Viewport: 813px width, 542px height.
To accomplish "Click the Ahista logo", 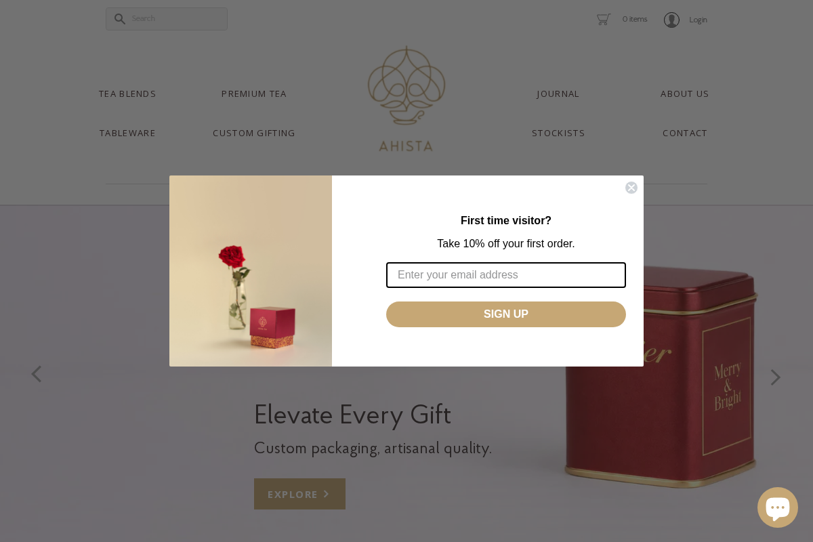I will pyautogui.click(x=406, y=98).
